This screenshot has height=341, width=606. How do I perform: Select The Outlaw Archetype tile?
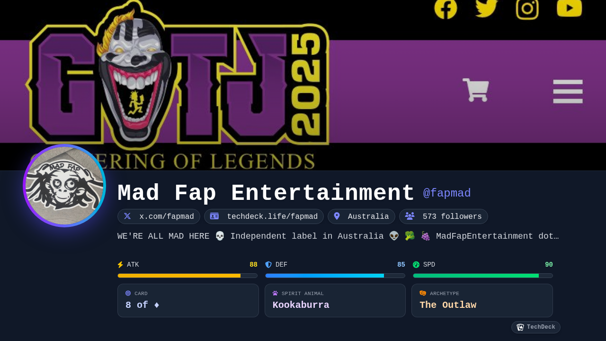(482, 300)
